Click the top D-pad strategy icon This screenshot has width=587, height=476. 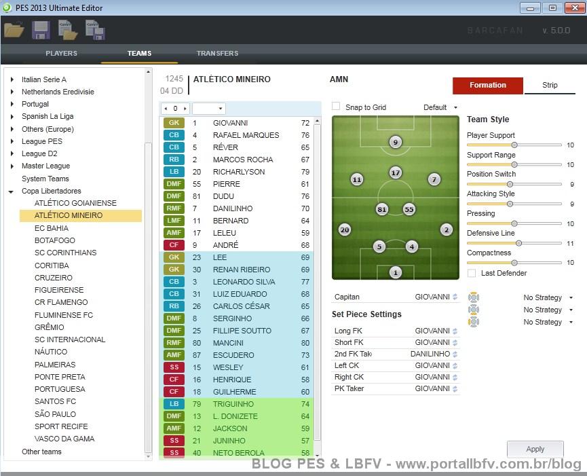(474, 297)
